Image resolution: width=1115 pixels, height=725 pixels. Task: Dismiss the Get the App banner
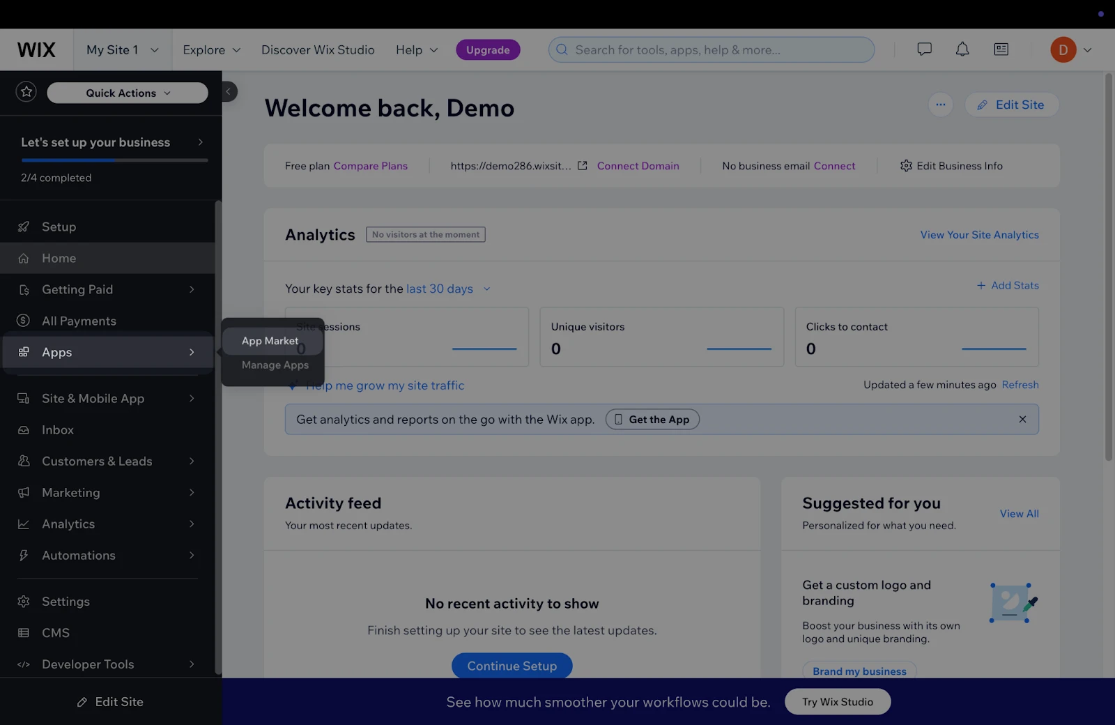(x=1022, y=420)
